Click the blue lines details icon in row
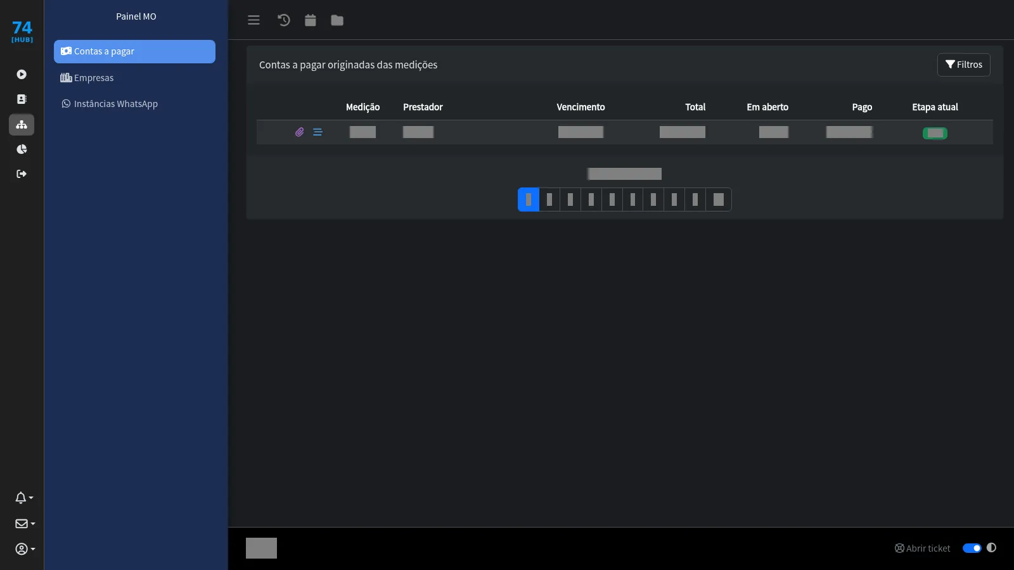 click(318, 132)
